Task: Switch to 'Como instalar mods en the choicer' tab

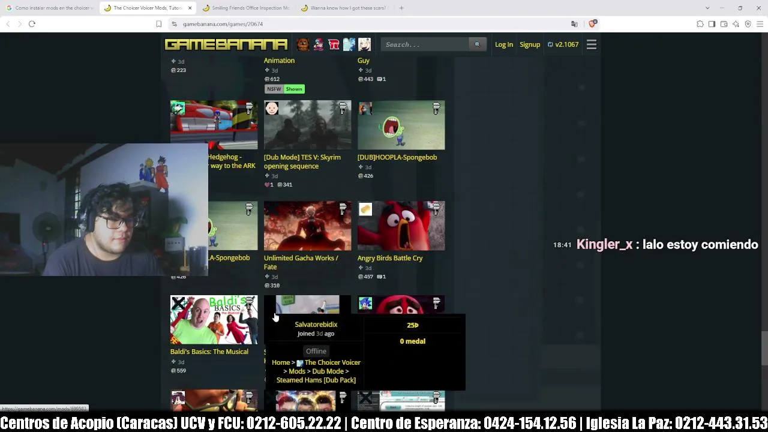Action: click(x=52, y=8)
